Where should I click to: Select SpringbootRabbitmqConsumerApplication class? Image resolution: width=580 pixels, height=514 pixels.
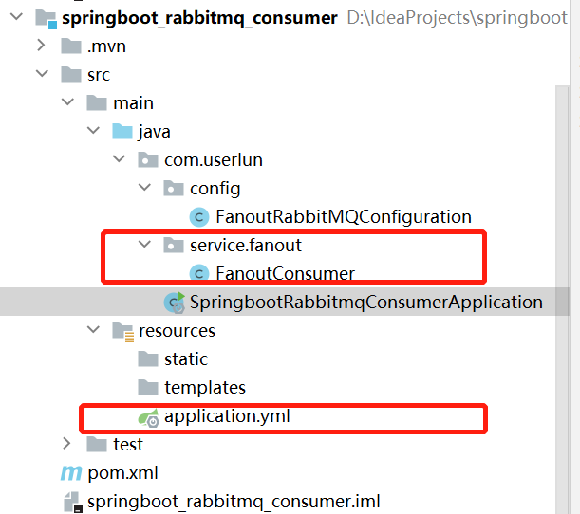click(366, 303)
